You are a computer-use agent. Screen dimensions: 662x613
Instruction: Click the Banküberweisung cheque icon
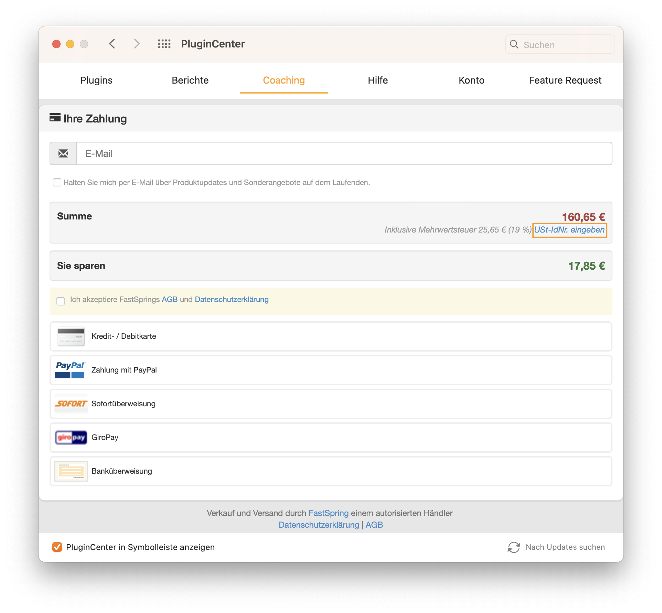point(71,471)
